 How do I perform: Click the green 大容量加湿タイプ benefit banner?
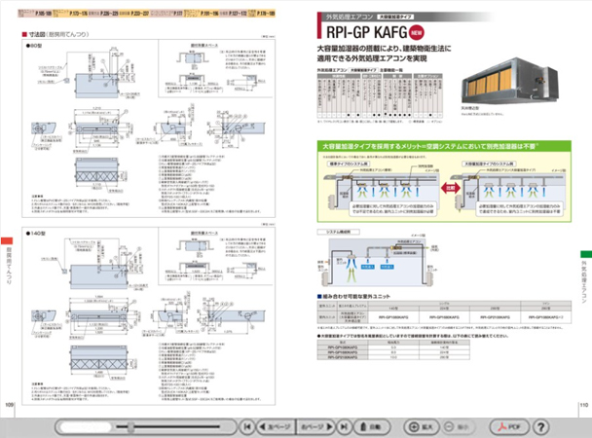[444, 146]
